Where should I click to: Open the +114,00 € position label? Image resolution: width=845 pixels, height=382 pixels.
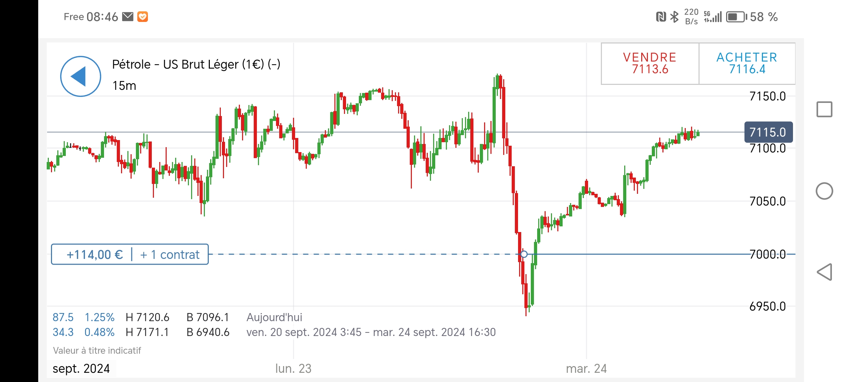(94, 255)
